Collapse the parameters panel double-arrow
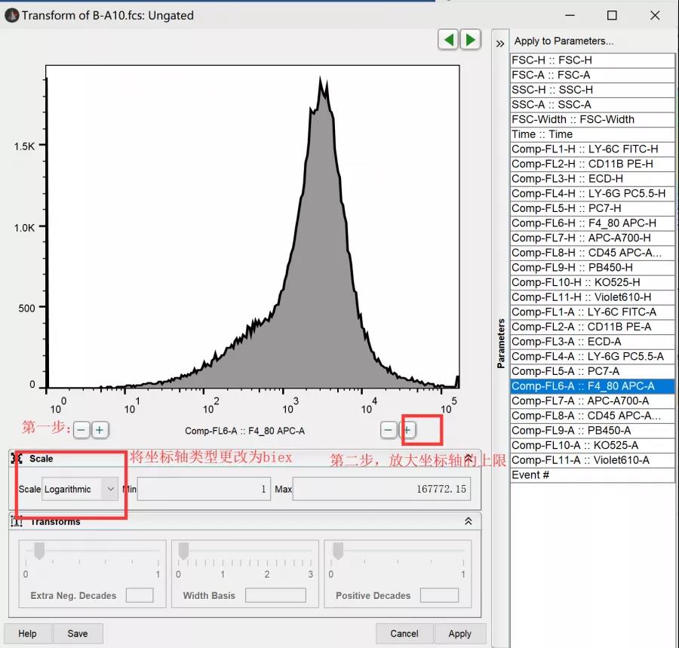 [499, 44]
